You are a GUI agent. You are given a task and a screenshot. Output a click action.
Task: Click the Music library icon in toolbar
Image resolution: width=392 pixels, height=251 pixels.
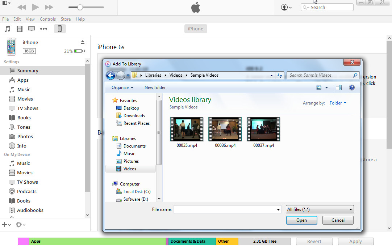[x=7, y=29]
